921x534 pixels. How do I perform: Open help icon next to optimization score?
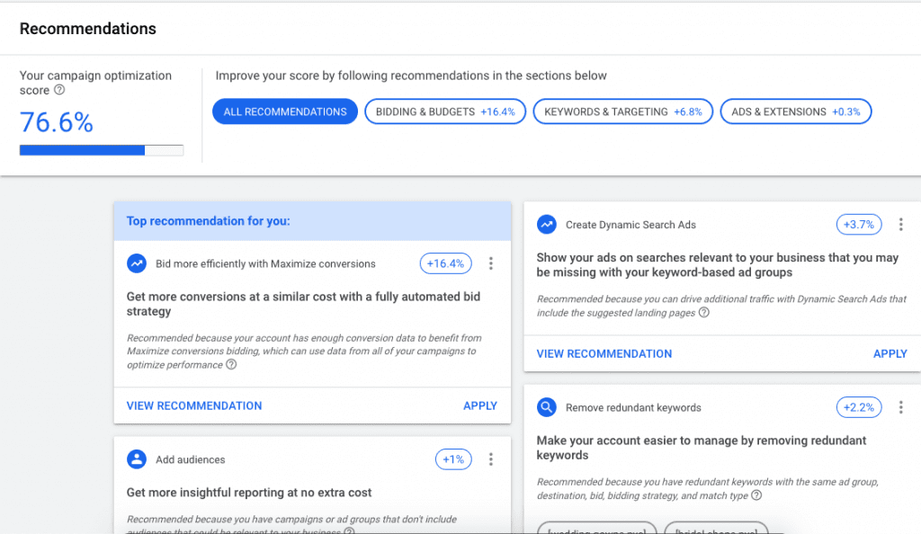coord(59,90)
